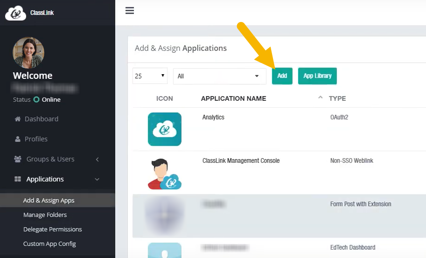The height and width of the screenshot is (258, 426).
Task: Open Delegate Permissions
Action: (52, 229)
